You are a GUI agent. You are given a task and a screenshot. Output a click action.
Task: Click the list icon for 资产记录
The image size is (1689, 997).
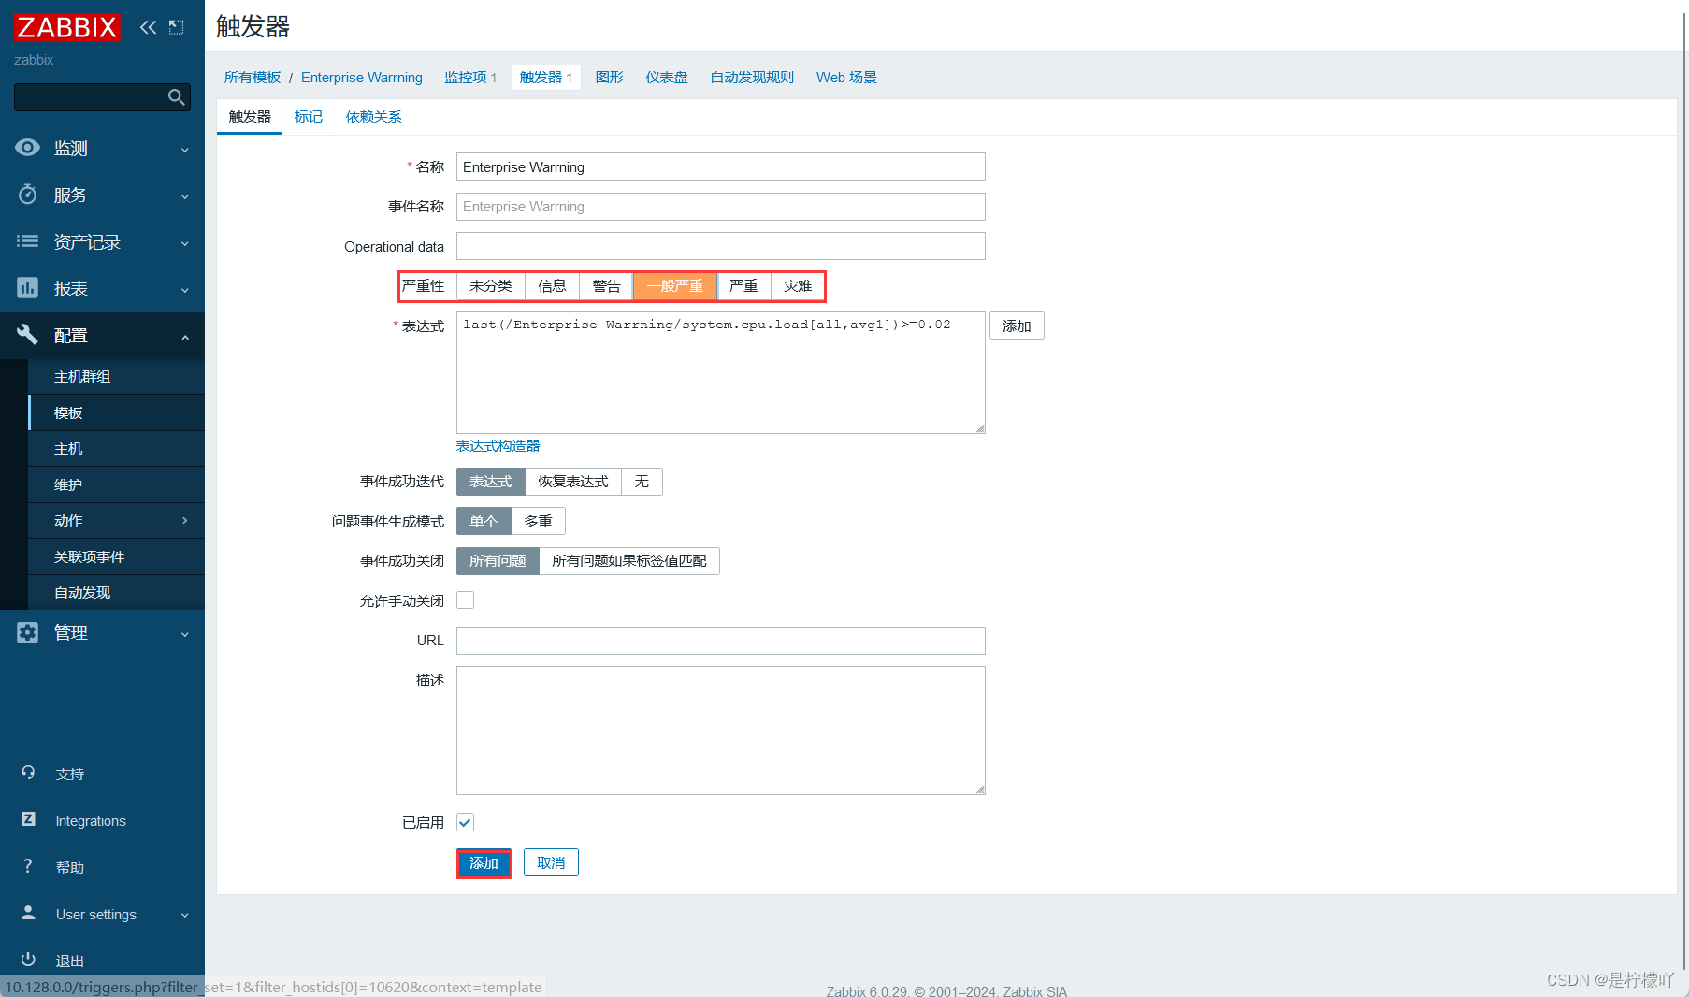click(28, 241)
